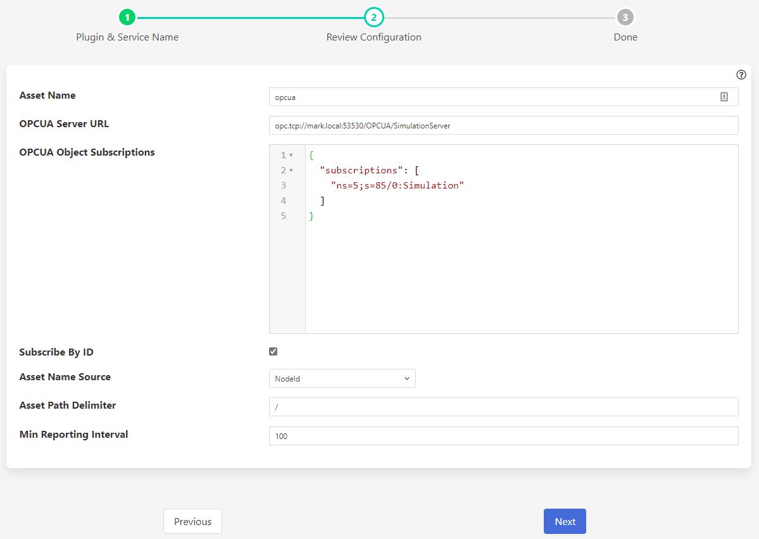Click the icon inside Asset Name field
The image size is (759, 539).
tap(724, 97)
